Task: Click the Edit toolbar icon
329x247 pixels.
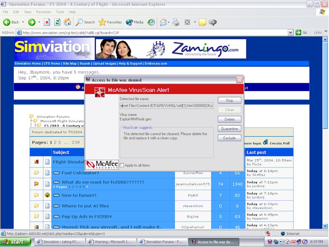Action: tap(188, 22)
